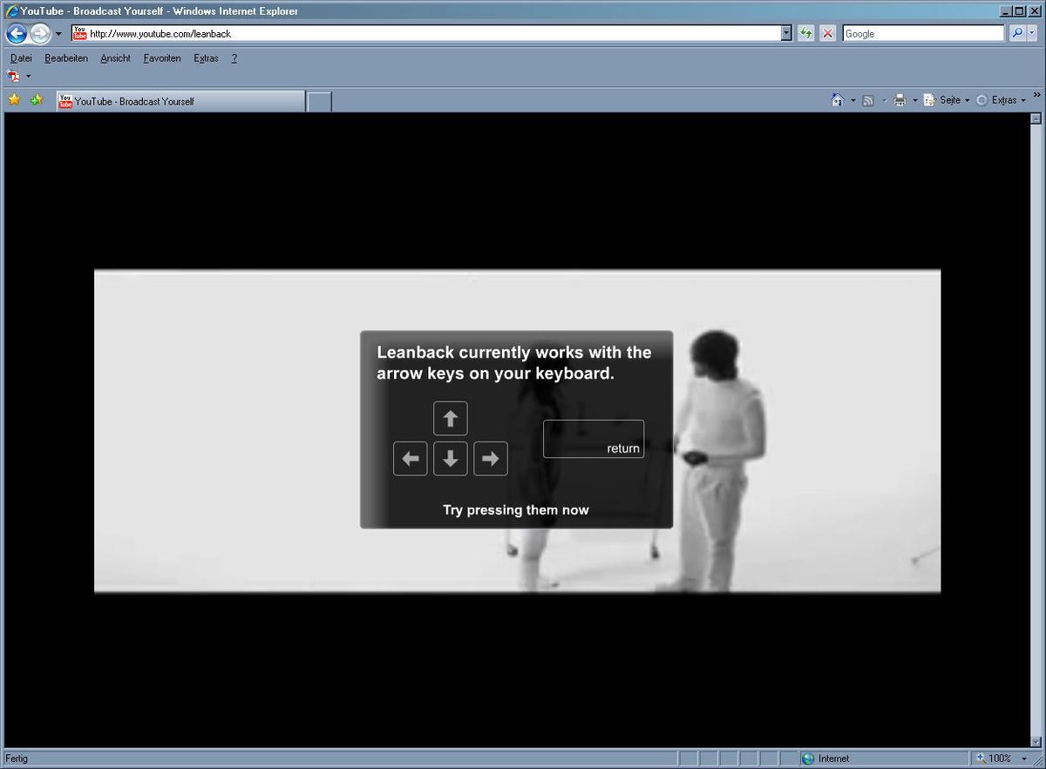Open a new blank tab
Image resolution: width=1046 pixels, height=769 pixels.
pos(320,102)
